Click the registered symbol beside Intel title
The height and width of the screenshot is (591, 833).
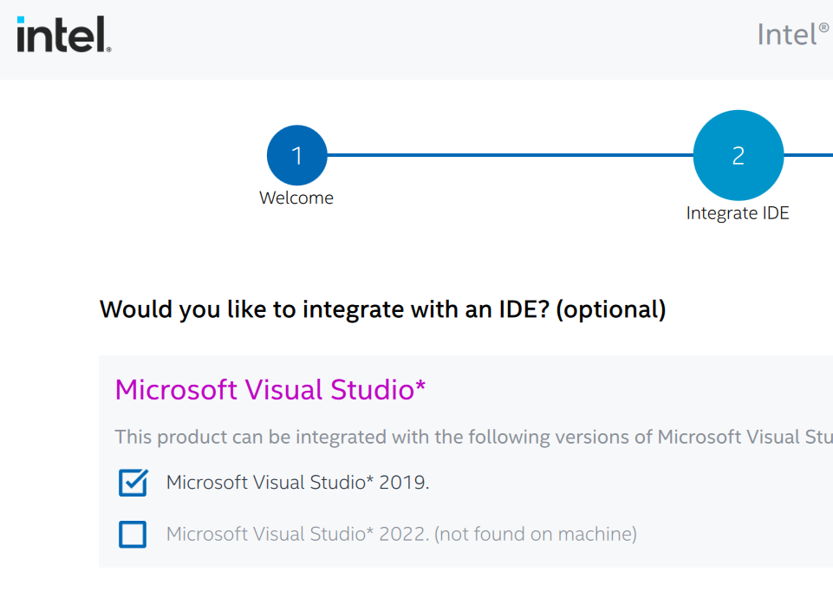pyautogui.click(x=823, y=27)
